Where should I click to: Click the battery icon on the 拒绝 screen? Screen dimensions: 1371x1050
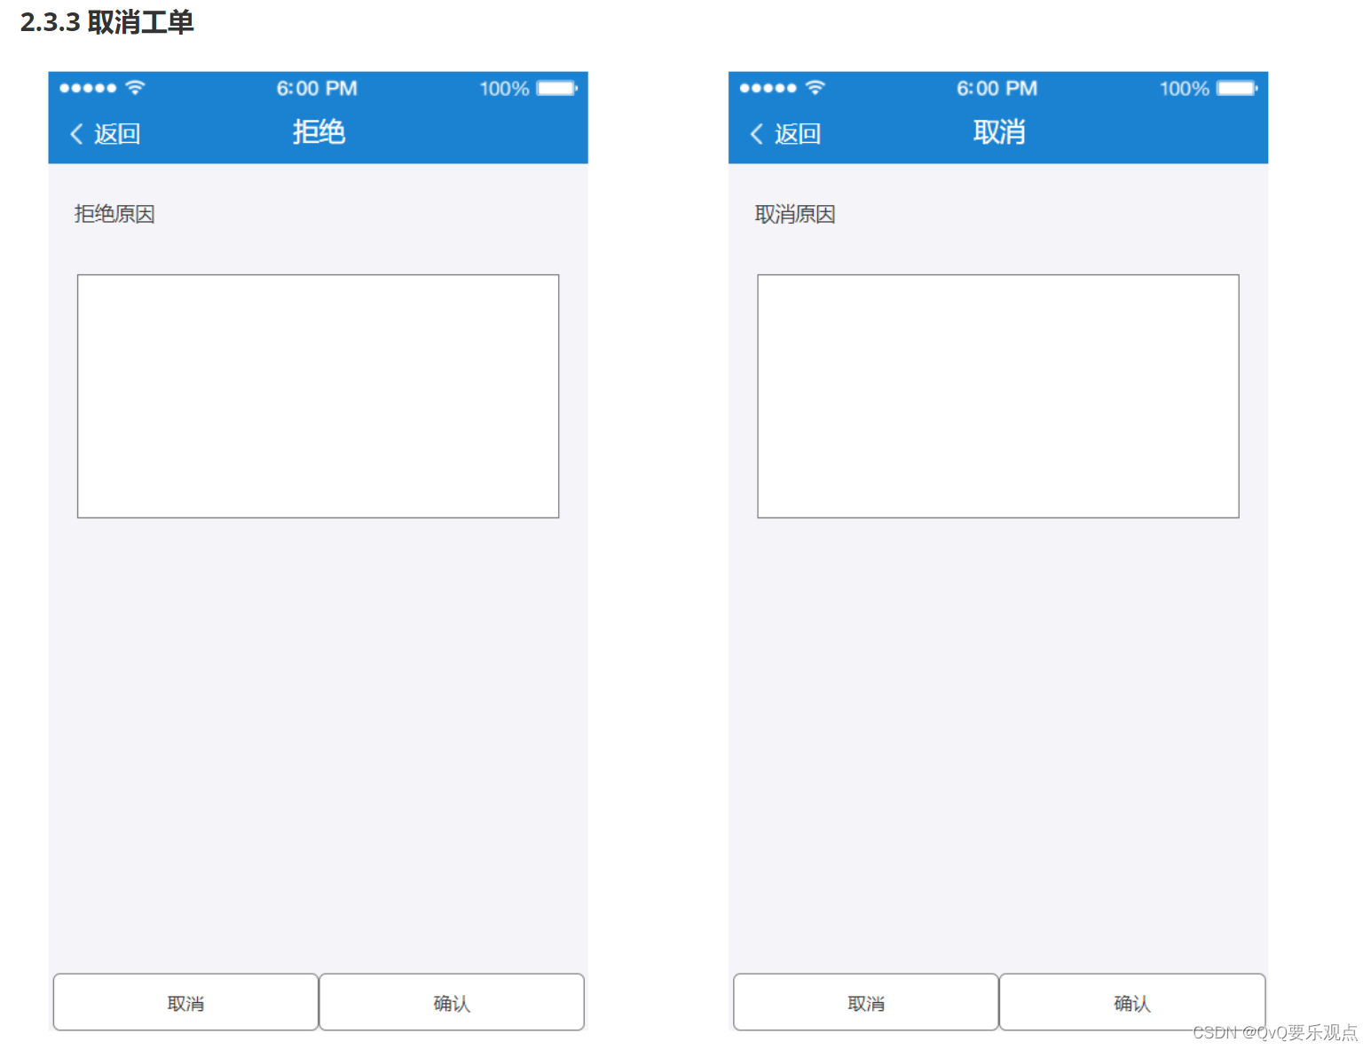coord(557,88)
